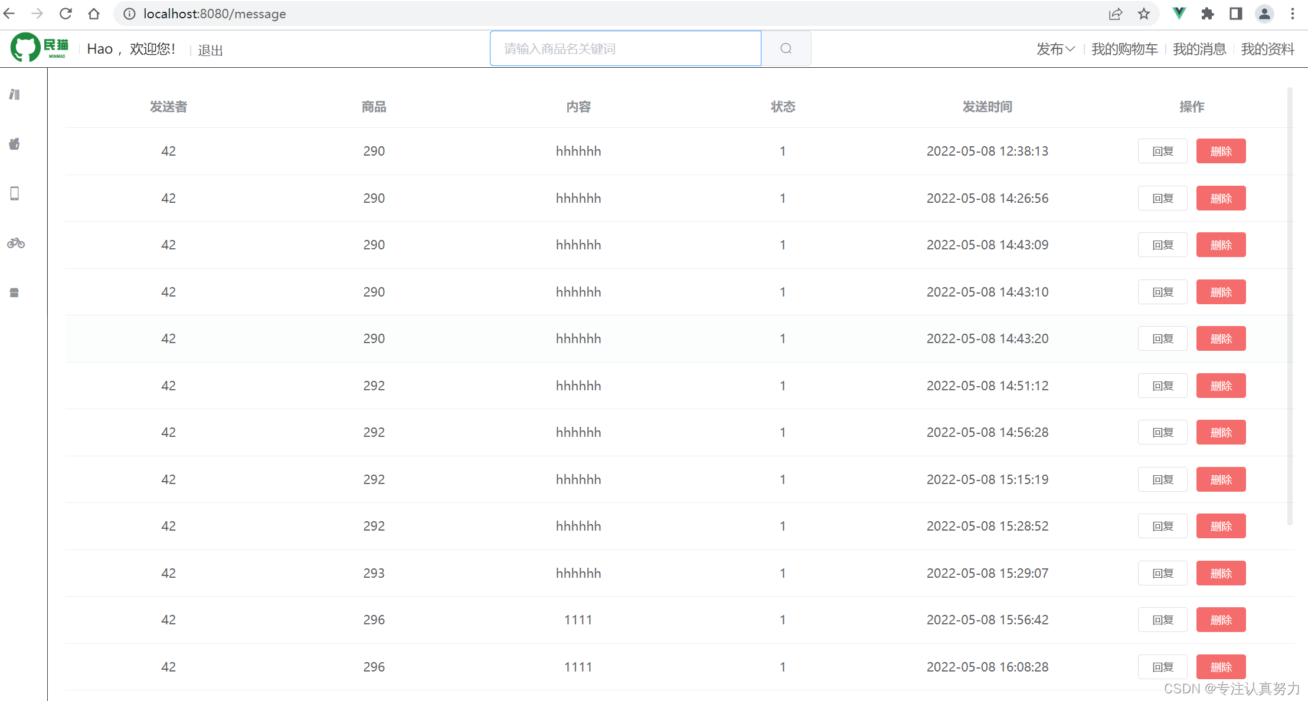The image size is (1308, 701).
Task: Reload the page in browser
Action: [66, 14]
